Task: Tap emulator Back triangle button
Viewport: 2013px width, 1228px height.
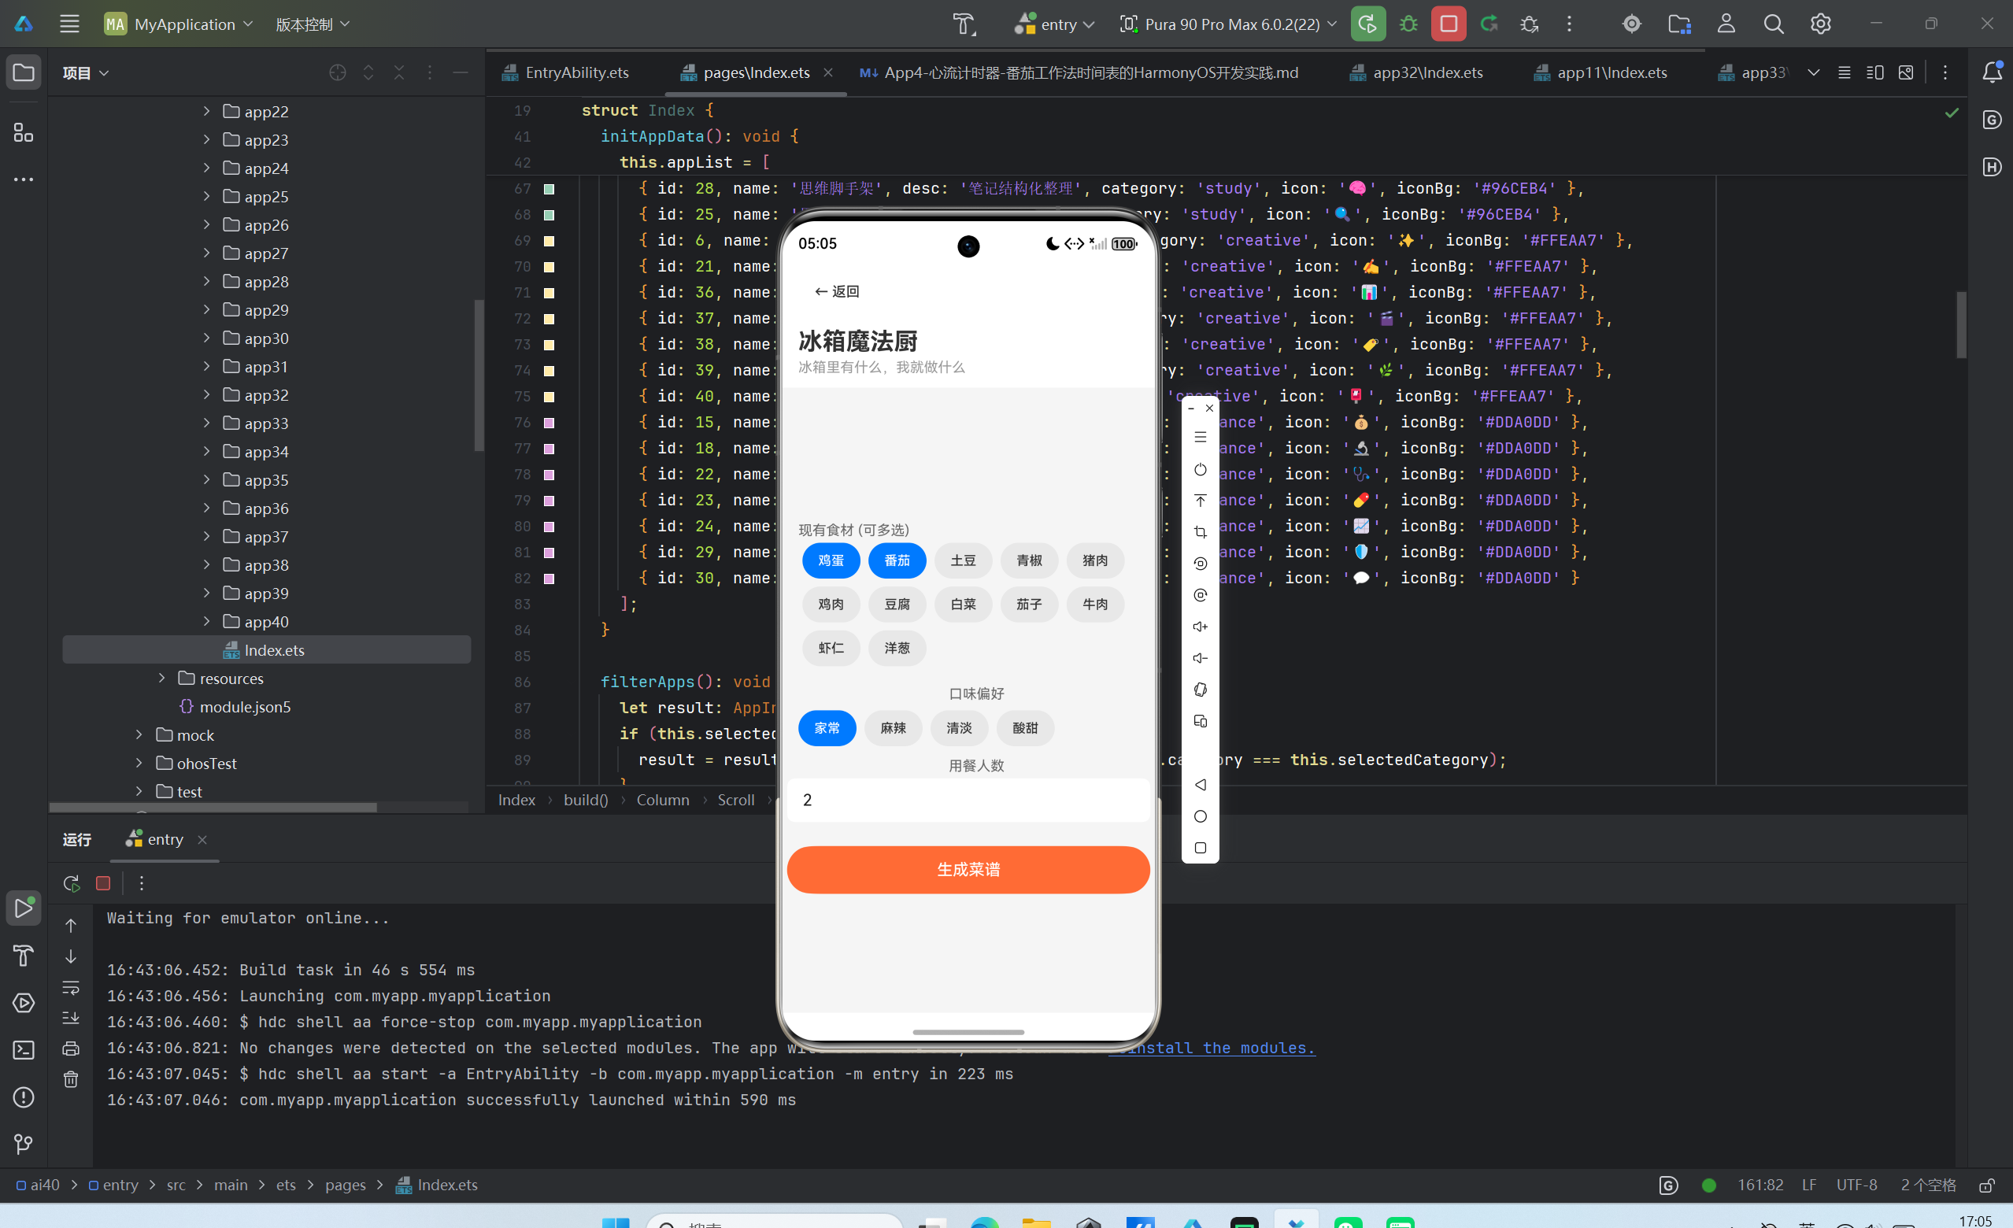Action: pos(1200,784)
